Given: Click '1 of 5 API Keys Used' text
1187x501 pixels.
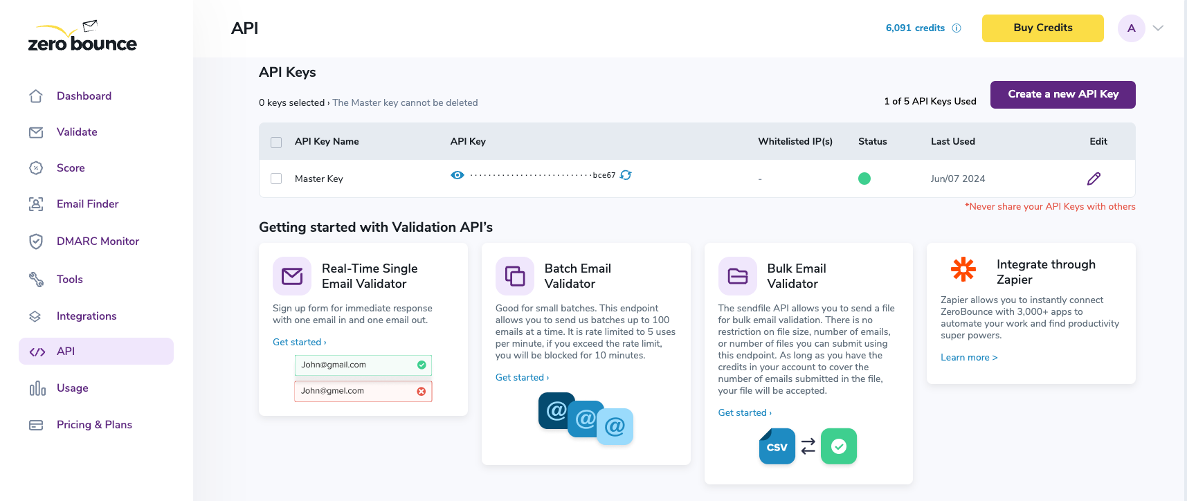Looking at the screenshot, I should point(930,102).
